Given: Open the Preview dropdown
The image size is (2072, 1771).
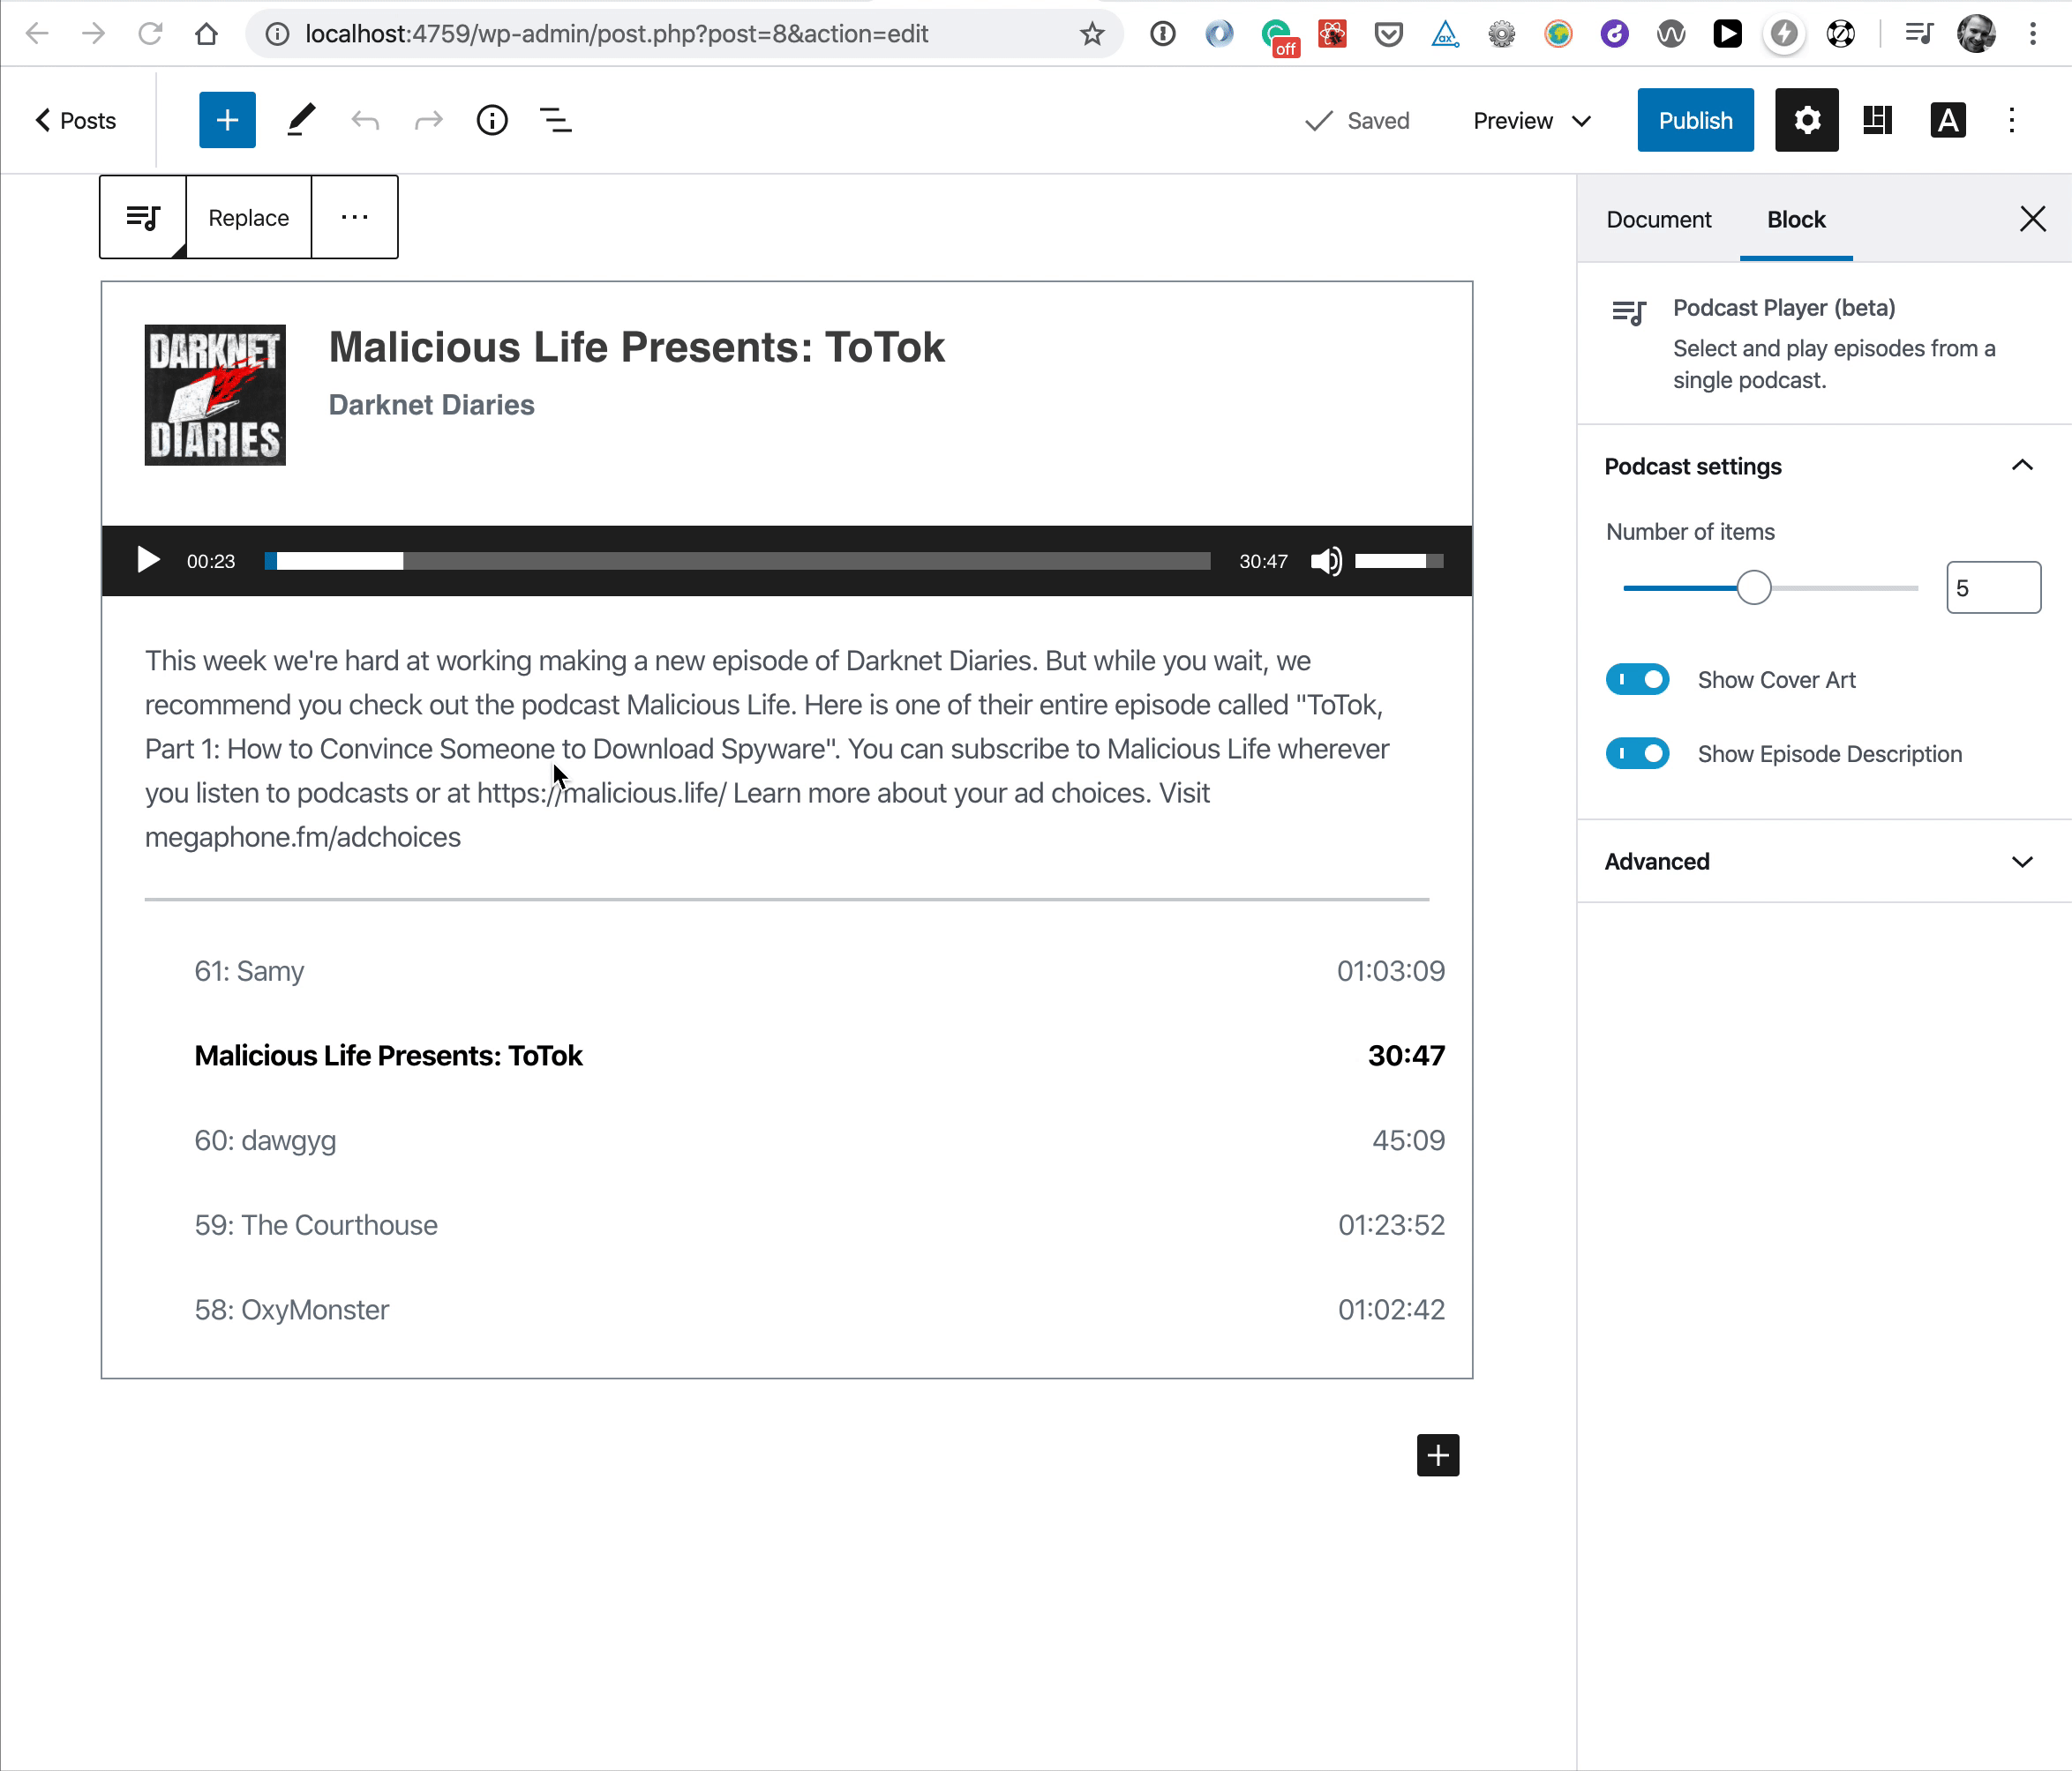Looking at the screenshot, I should (x=1532, y=121).
